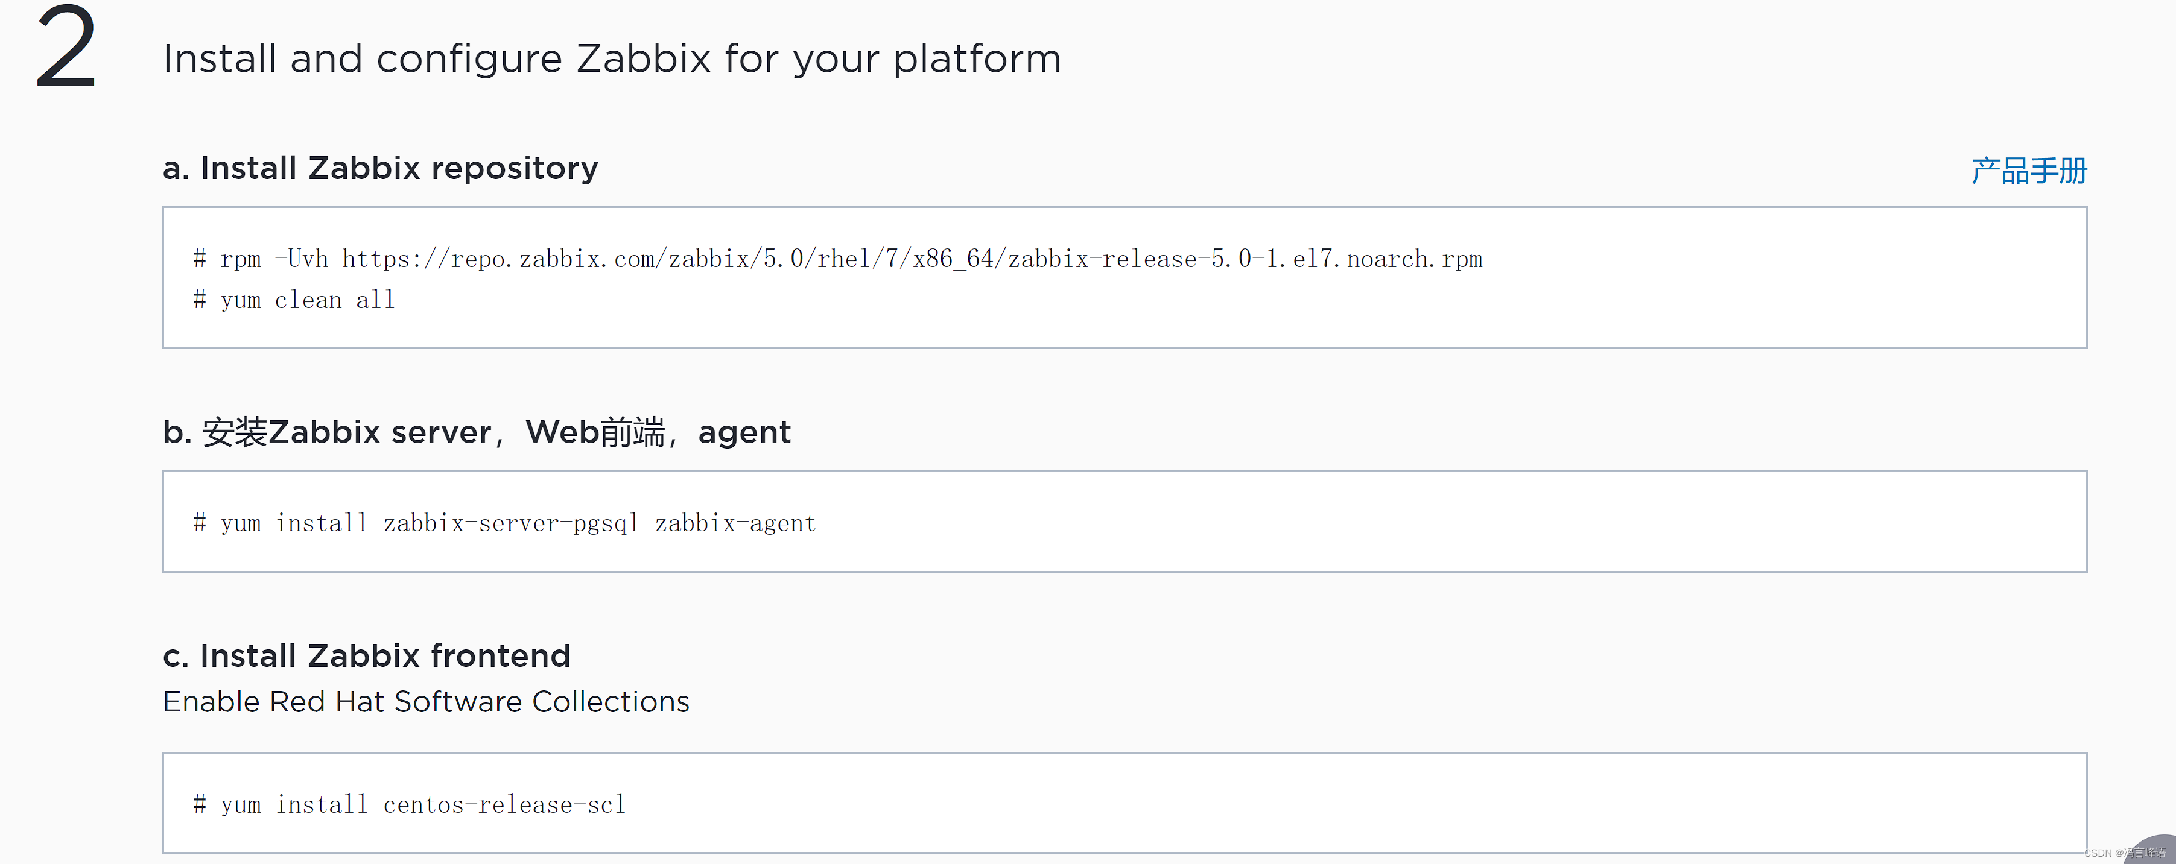Click the '#' prompt before 'yum clean all'
The image size is (2176, 864).
pyautogui.click(x=199, y=300)
